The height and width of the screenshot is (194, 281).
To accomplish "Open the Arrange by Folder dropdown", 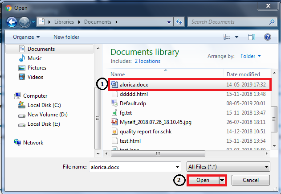I will coord(251,56).
